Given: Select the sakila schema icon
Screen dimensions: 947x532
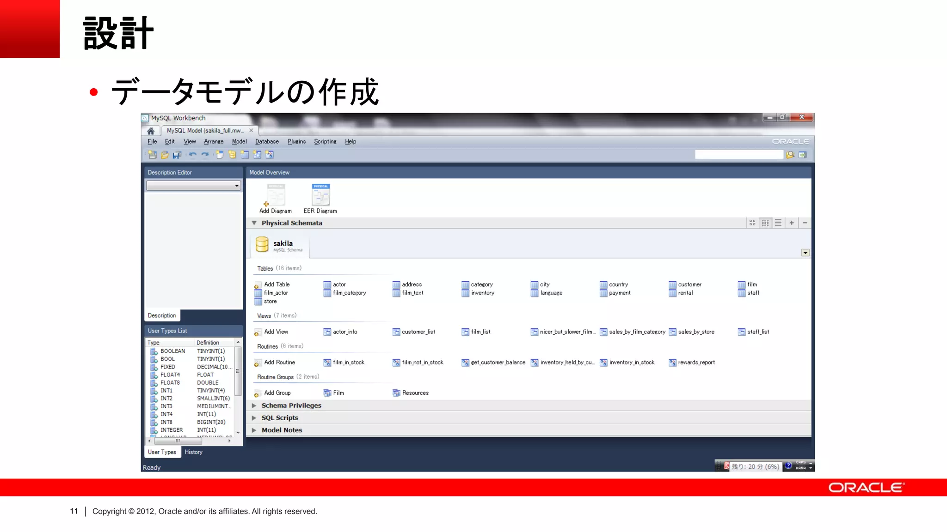Looking at the screenshot, I should (x=262, y=244).
